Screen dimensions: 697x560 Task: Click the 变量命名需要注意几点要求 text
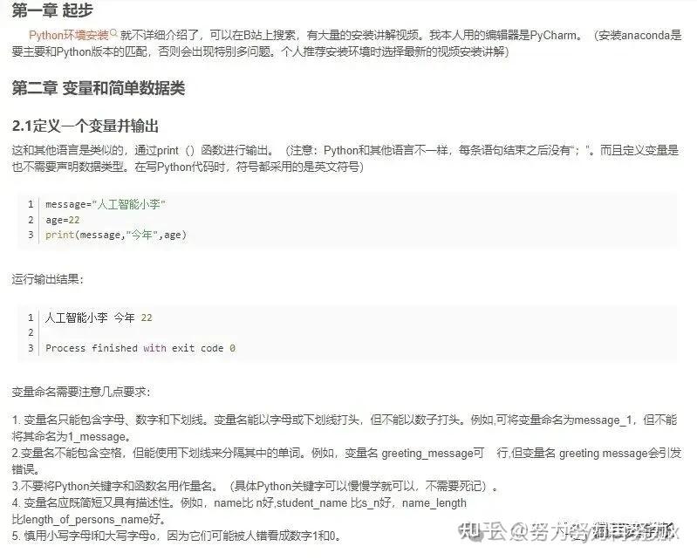(x=81, y=392)
